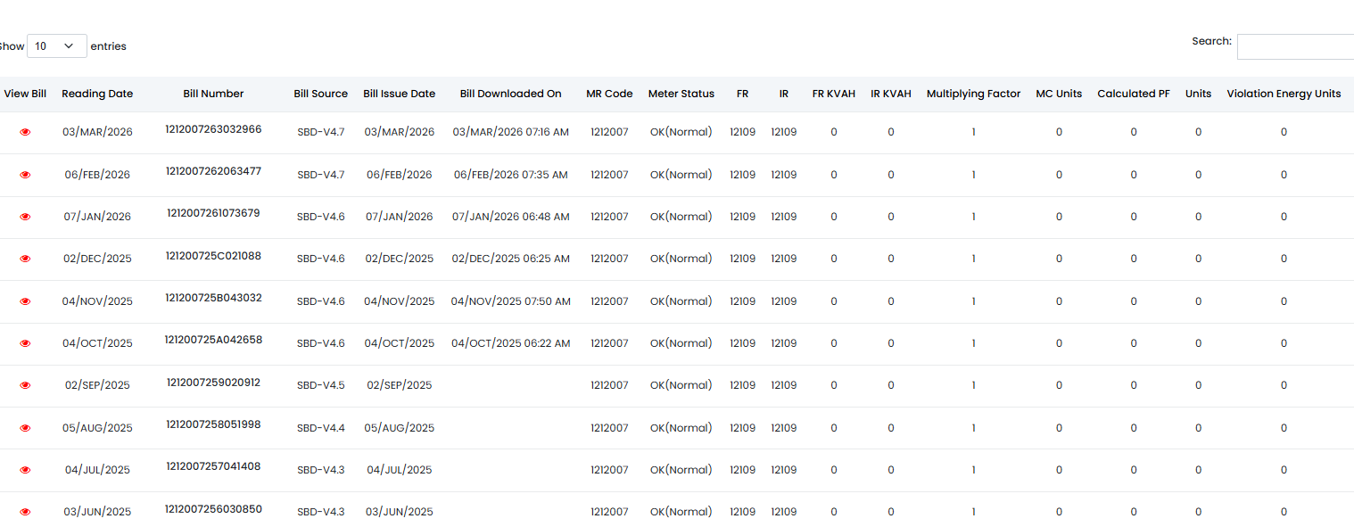Viewport: 1354px width, 527px height.
Task: Open eye icon for 04/JUL/2025 row
Action: (x=25, y=470)
